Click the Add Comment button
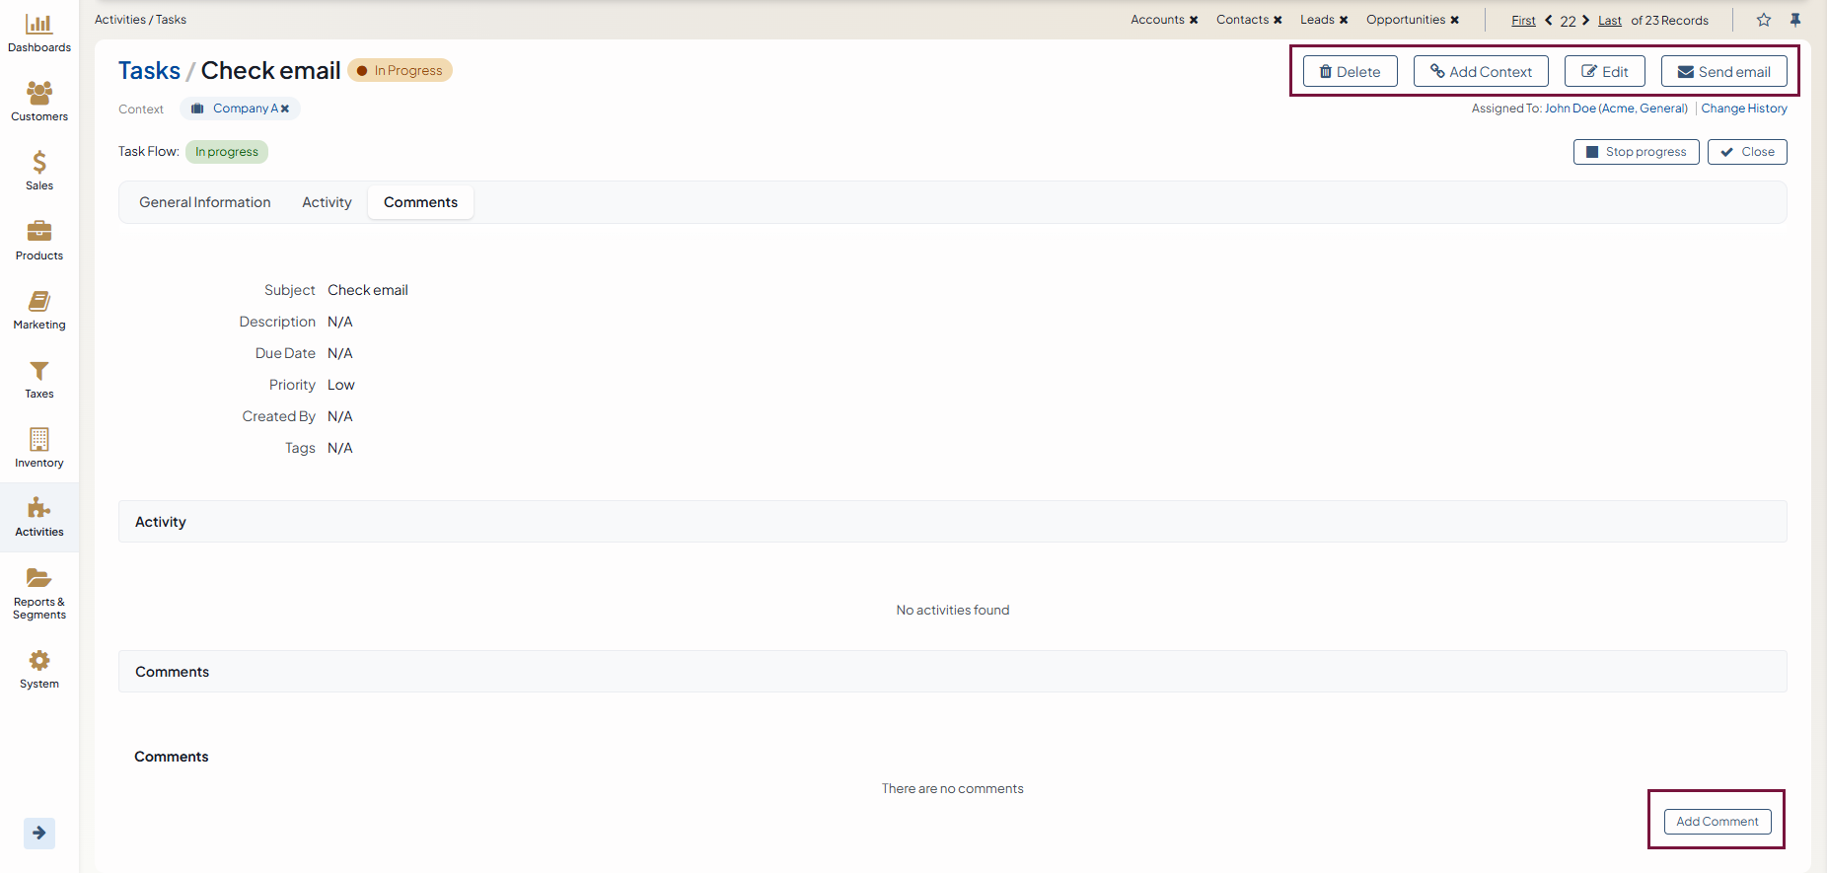Image resolution: width=1827 pixels, height=873 pixels. click(1717, 821)
